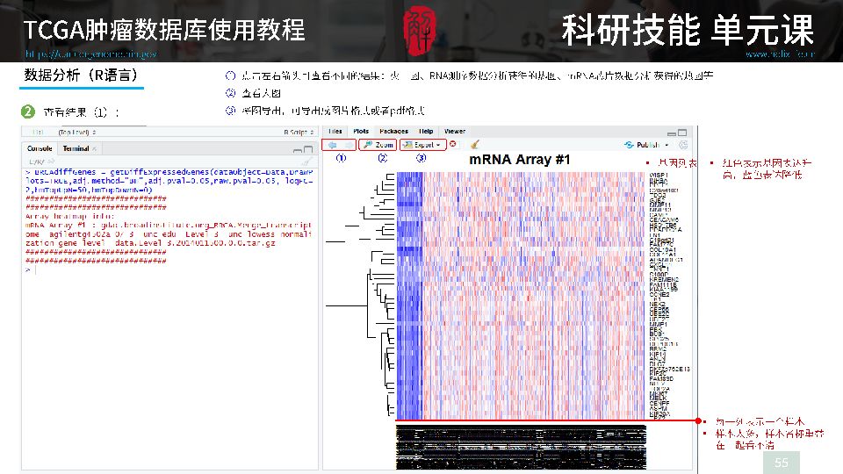Viewport: 843px width, 474px height.
Task: Click the getDiffExpressedGenes command line
Action: coord(169,181)
